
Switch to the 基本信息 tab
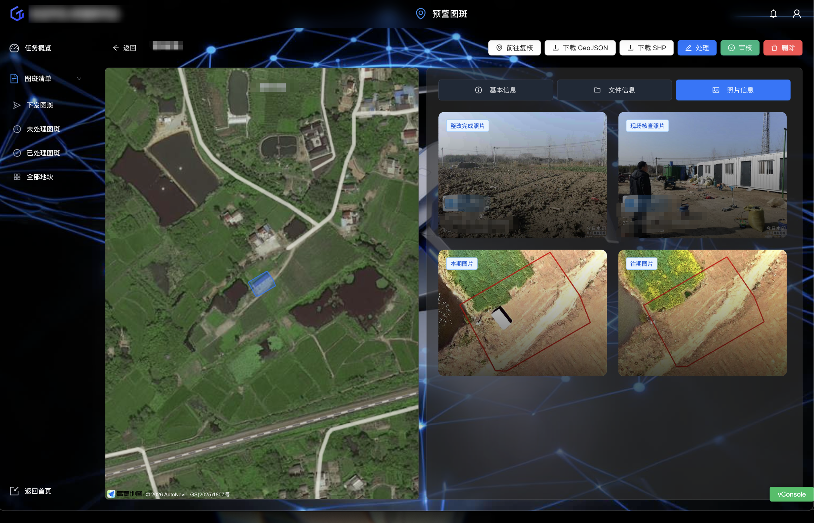[x=495, y=90]
